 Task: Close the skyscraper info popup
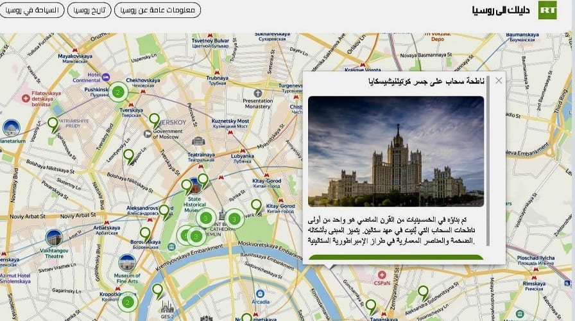[499, 80]
